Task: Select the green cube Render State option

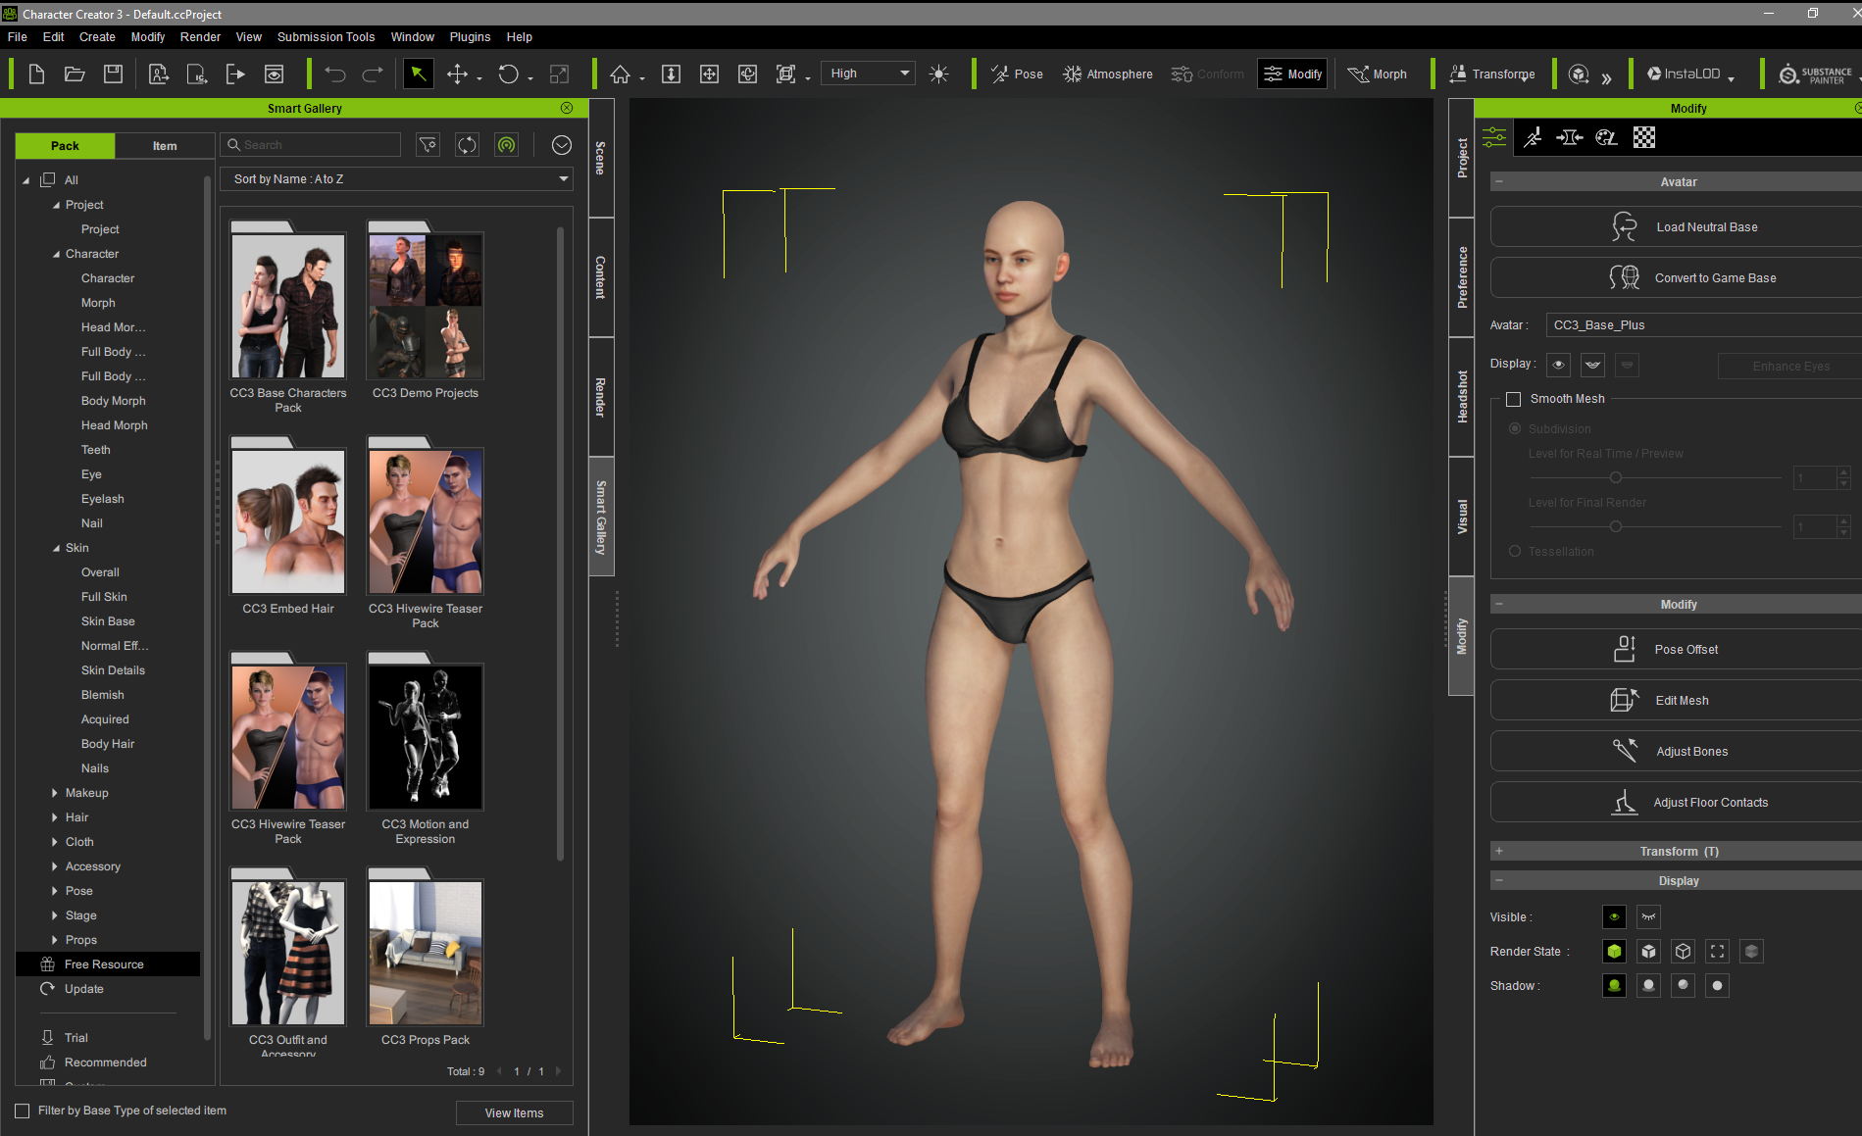Action: (1614, 952)
